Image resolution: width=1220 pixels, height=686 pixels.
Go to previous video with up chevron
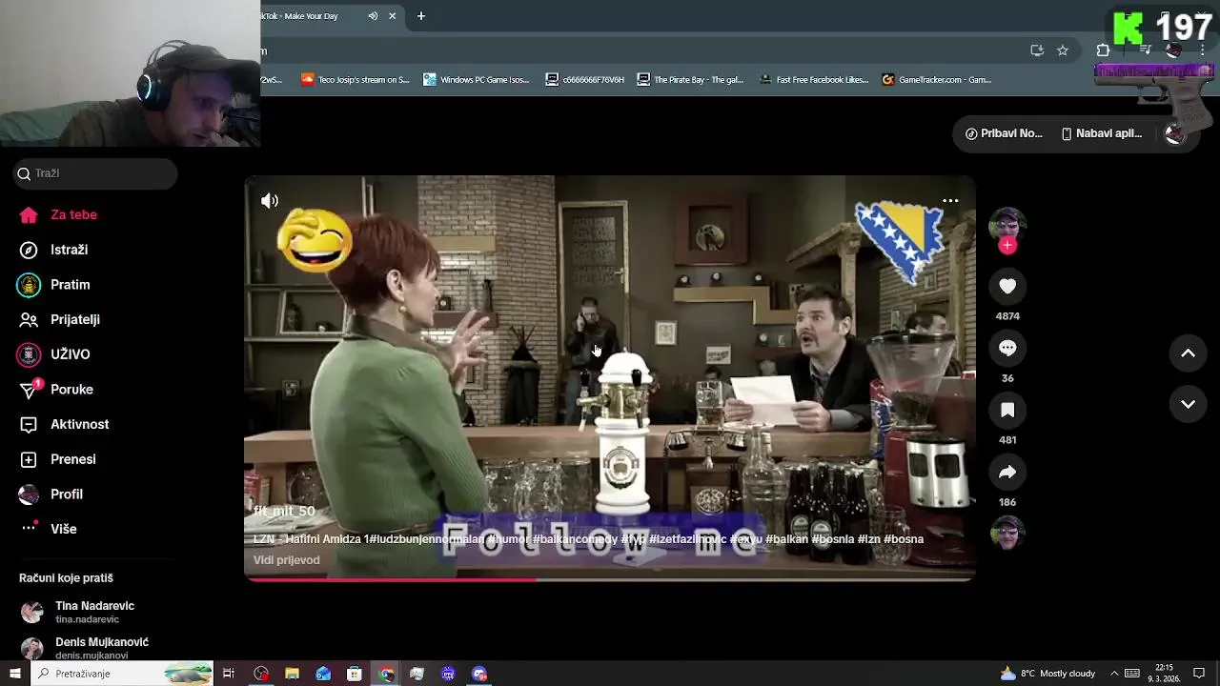1189,353
